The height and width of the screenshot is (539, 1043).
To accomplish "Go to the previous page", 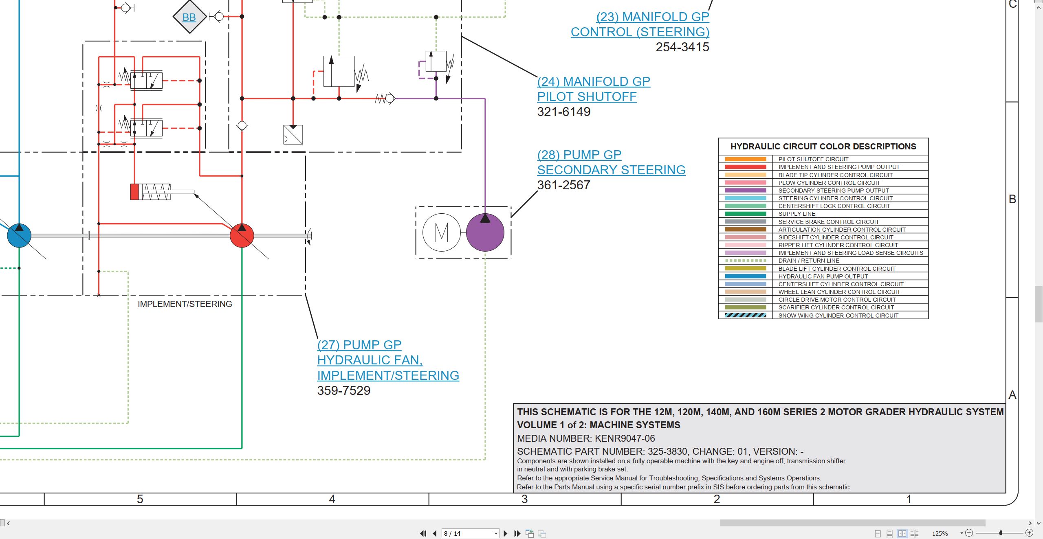I will [435, 533].
